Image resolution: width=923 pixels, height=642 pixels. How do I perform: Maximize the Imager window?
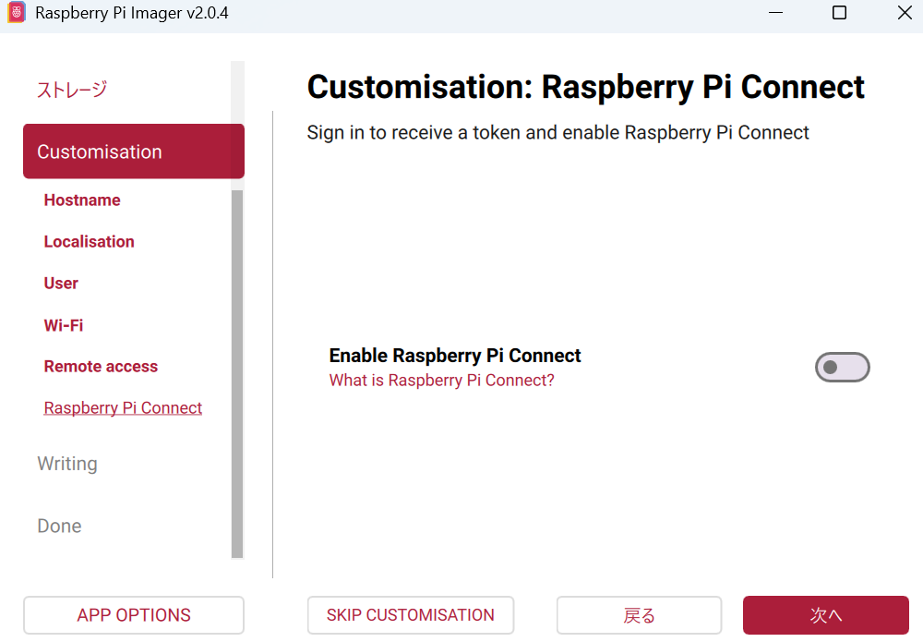pos(839,13)
